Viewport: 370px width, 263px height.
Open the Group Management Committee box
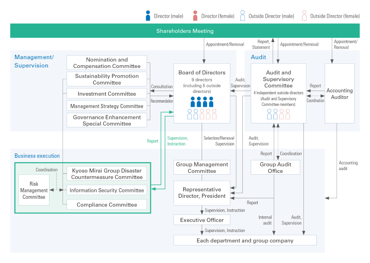(x=202, y=167)
